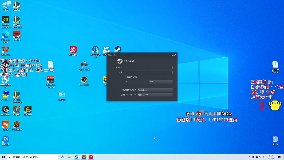Open NetEase Cloud Music from the taskbar

91,157
